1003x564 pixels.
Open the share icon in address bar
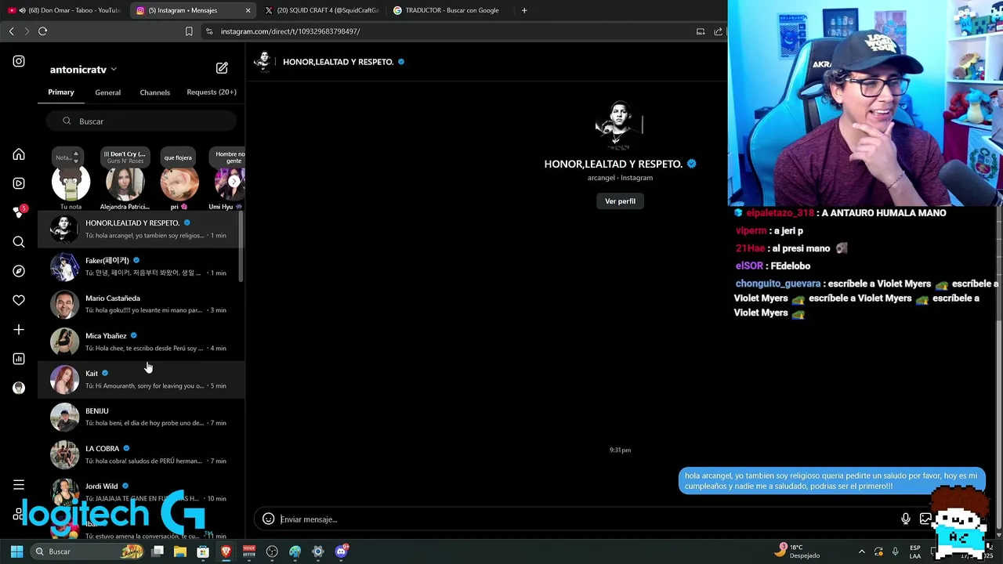(718, 31)
